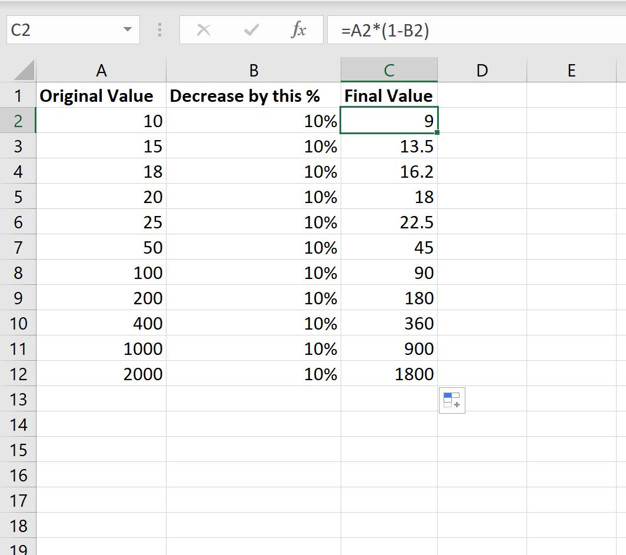The height and width of the screenshot is (555, 626).
Task: Select row 12 by its row header
Action: 18,374
